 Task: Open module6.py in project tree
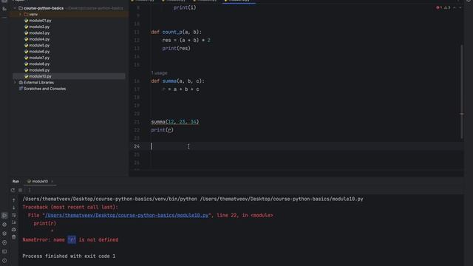pyautogui.click(x=39, y=52)
